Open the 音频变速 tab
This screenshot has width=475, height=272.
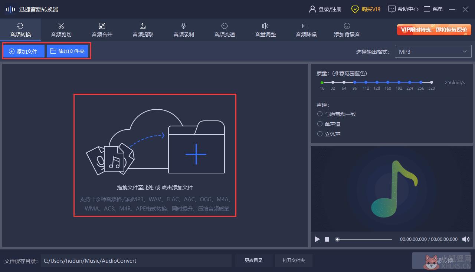coord(225,30)
